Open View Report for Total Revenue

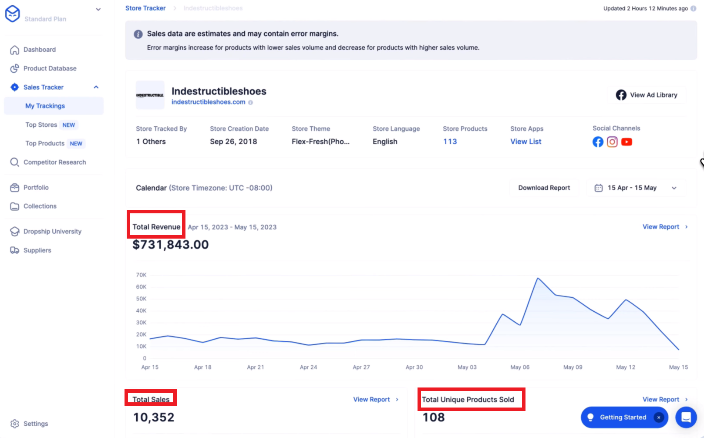[x=665, y=227]
